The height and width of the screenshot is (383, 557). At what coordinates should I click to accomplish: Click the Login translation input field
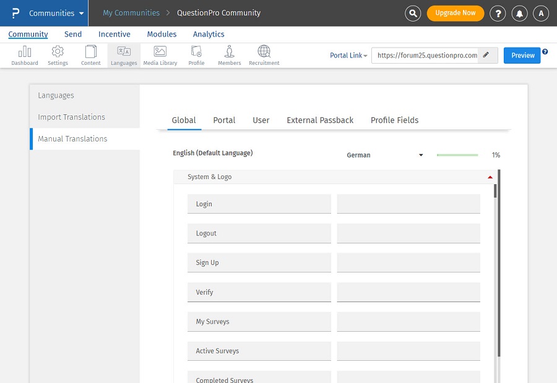408,204
